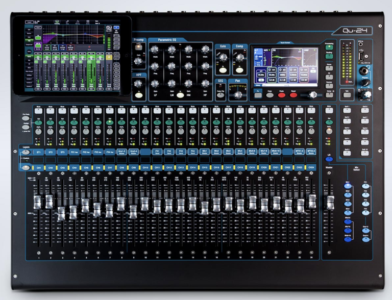Tap the Qu-Drive USB port
The width and height of the screenshot is (392, 300).
tap(361, 57)
